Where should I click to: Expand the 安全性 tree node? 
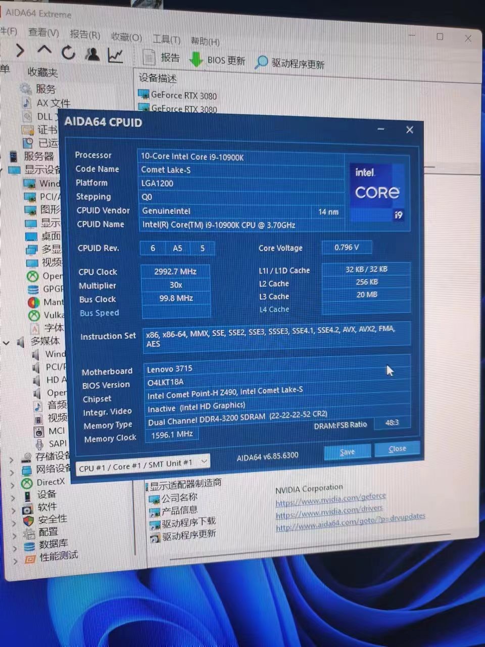(14, 523)
